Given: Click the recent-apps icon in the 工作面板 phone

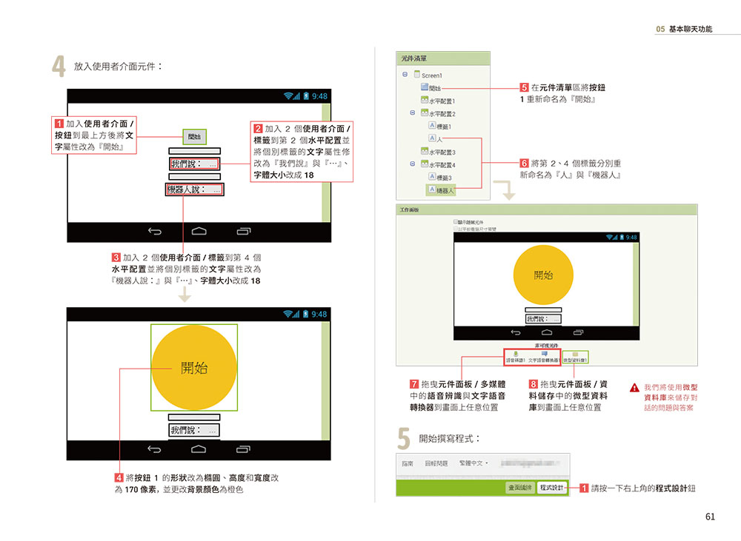Looking at the screenshot, I should pos(579,332).
